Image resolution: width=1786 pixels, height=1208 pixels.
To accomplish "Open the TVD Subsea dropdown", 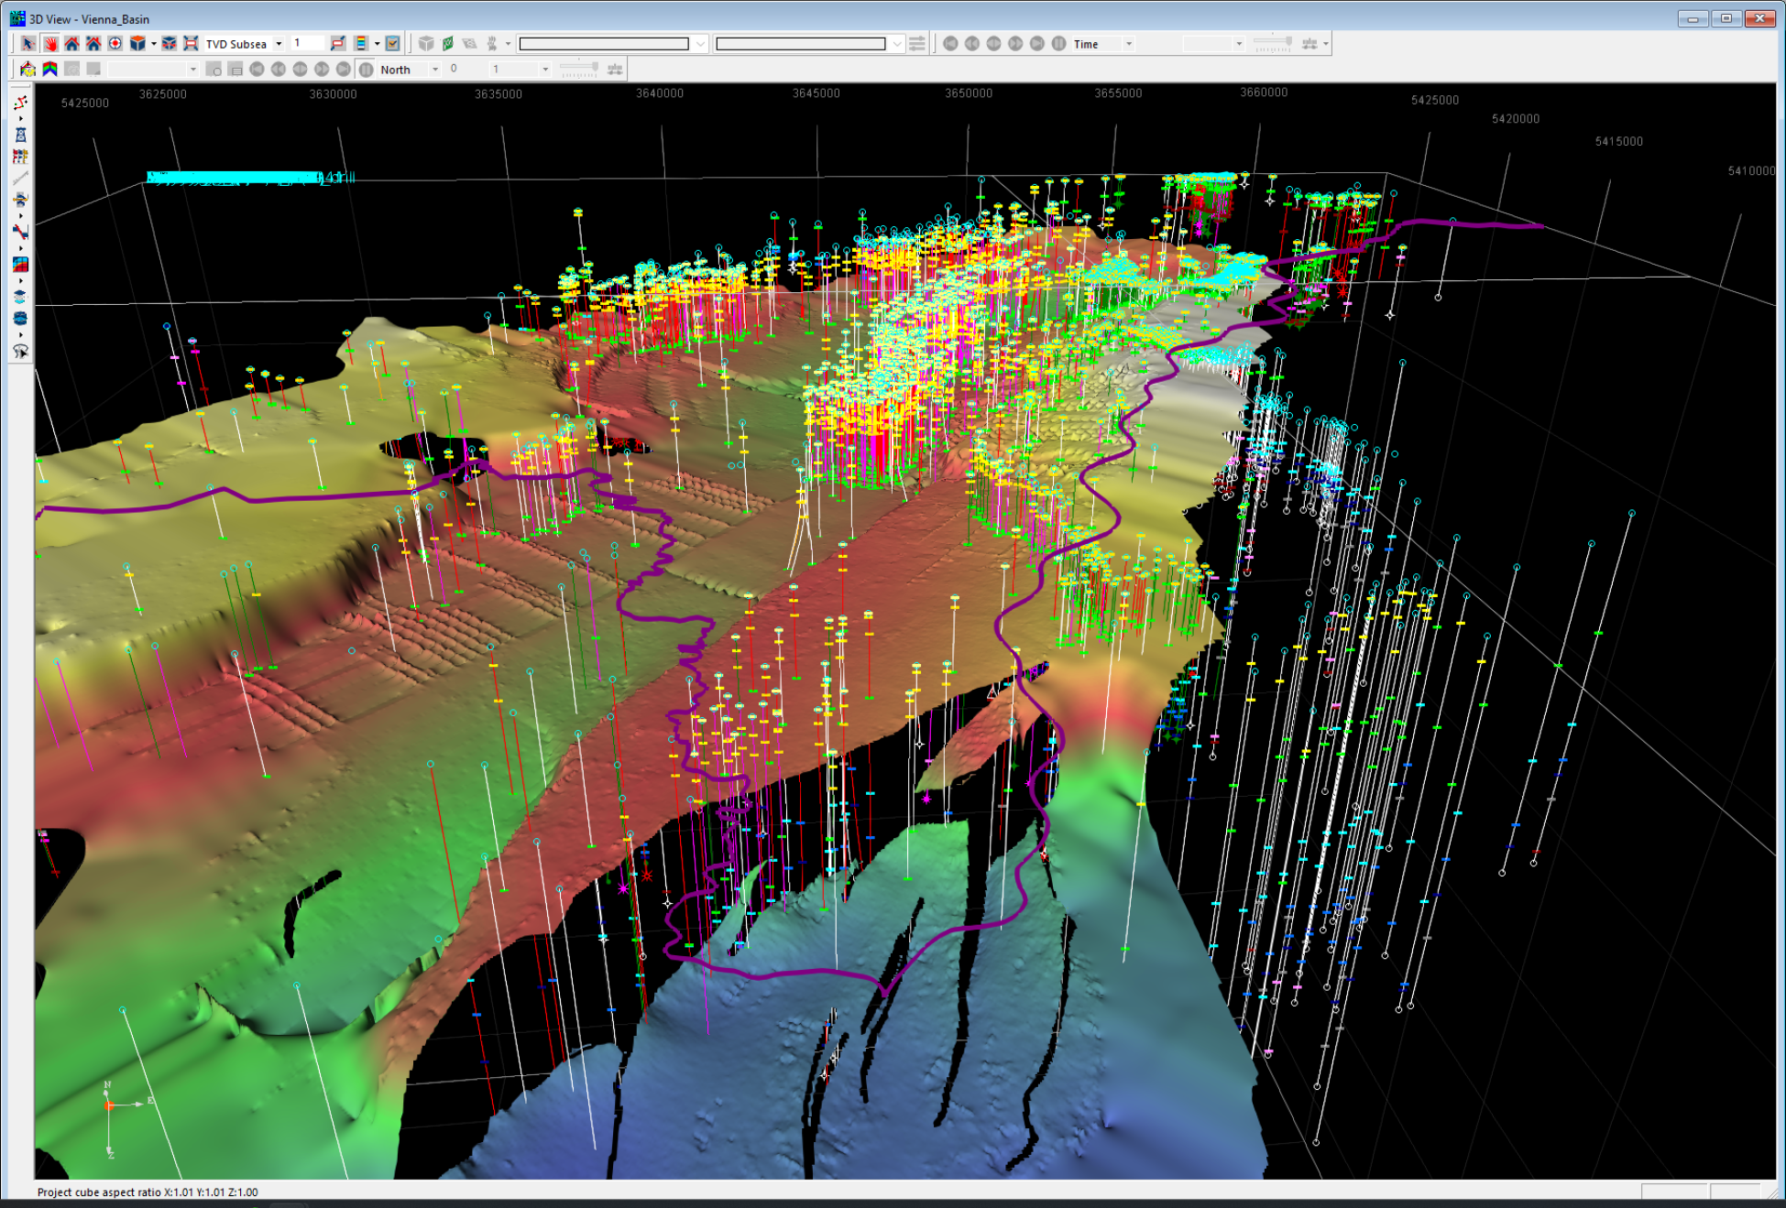I will [x=279, y=44].
